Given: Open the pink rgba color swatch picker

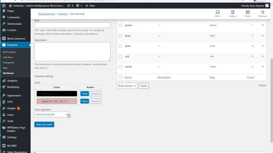Looking at the screenshot, I should (57, 101).
